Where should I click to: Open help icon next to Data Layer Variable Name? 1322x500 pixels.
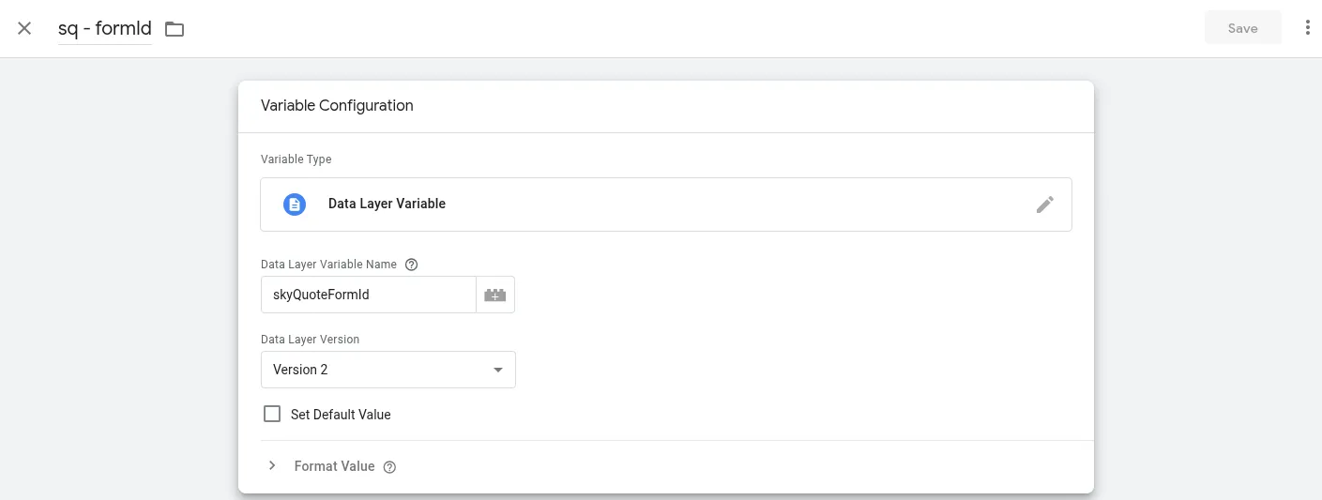(x=411, y=265)
